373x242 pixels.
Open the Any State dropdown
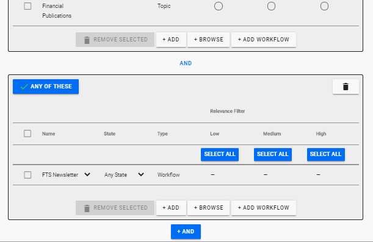pos(141,174)
